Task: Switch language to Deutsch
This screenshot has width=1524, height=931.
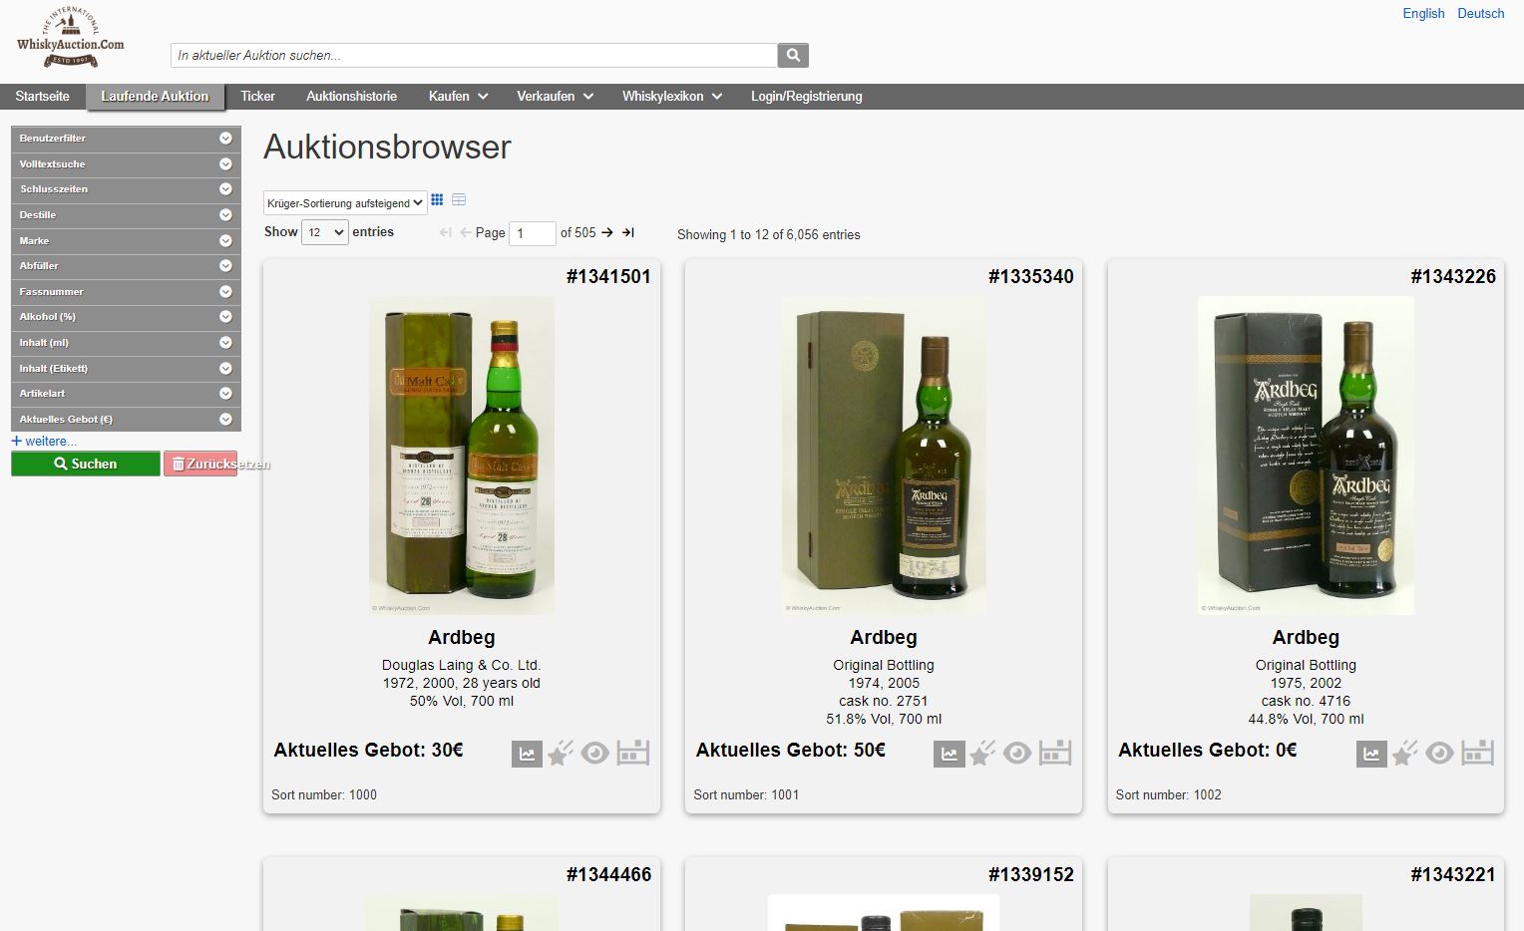Action: click(x=1480, y=14)
